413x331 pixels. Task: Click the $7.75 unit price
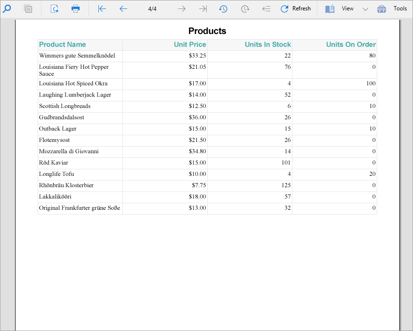coord(199,185)
